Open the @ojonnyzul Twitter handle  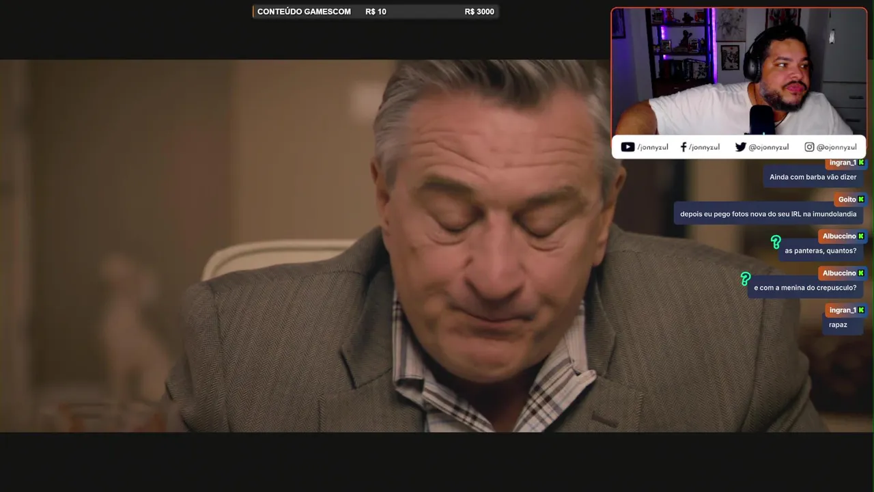click(769, 147)
